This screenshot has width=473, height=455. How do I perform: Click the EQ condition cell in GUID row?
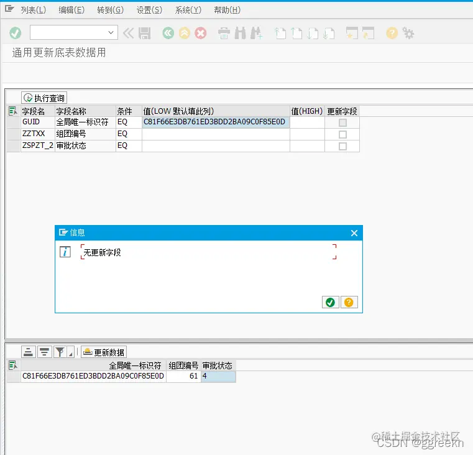129,122
